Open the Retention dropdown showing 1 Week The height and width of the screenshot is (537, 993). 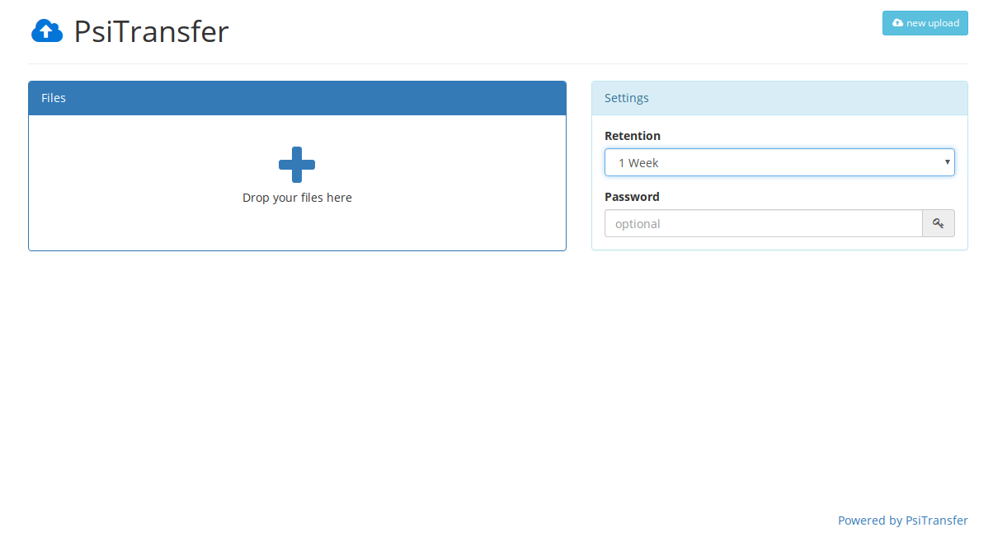(x=779, y=162)
